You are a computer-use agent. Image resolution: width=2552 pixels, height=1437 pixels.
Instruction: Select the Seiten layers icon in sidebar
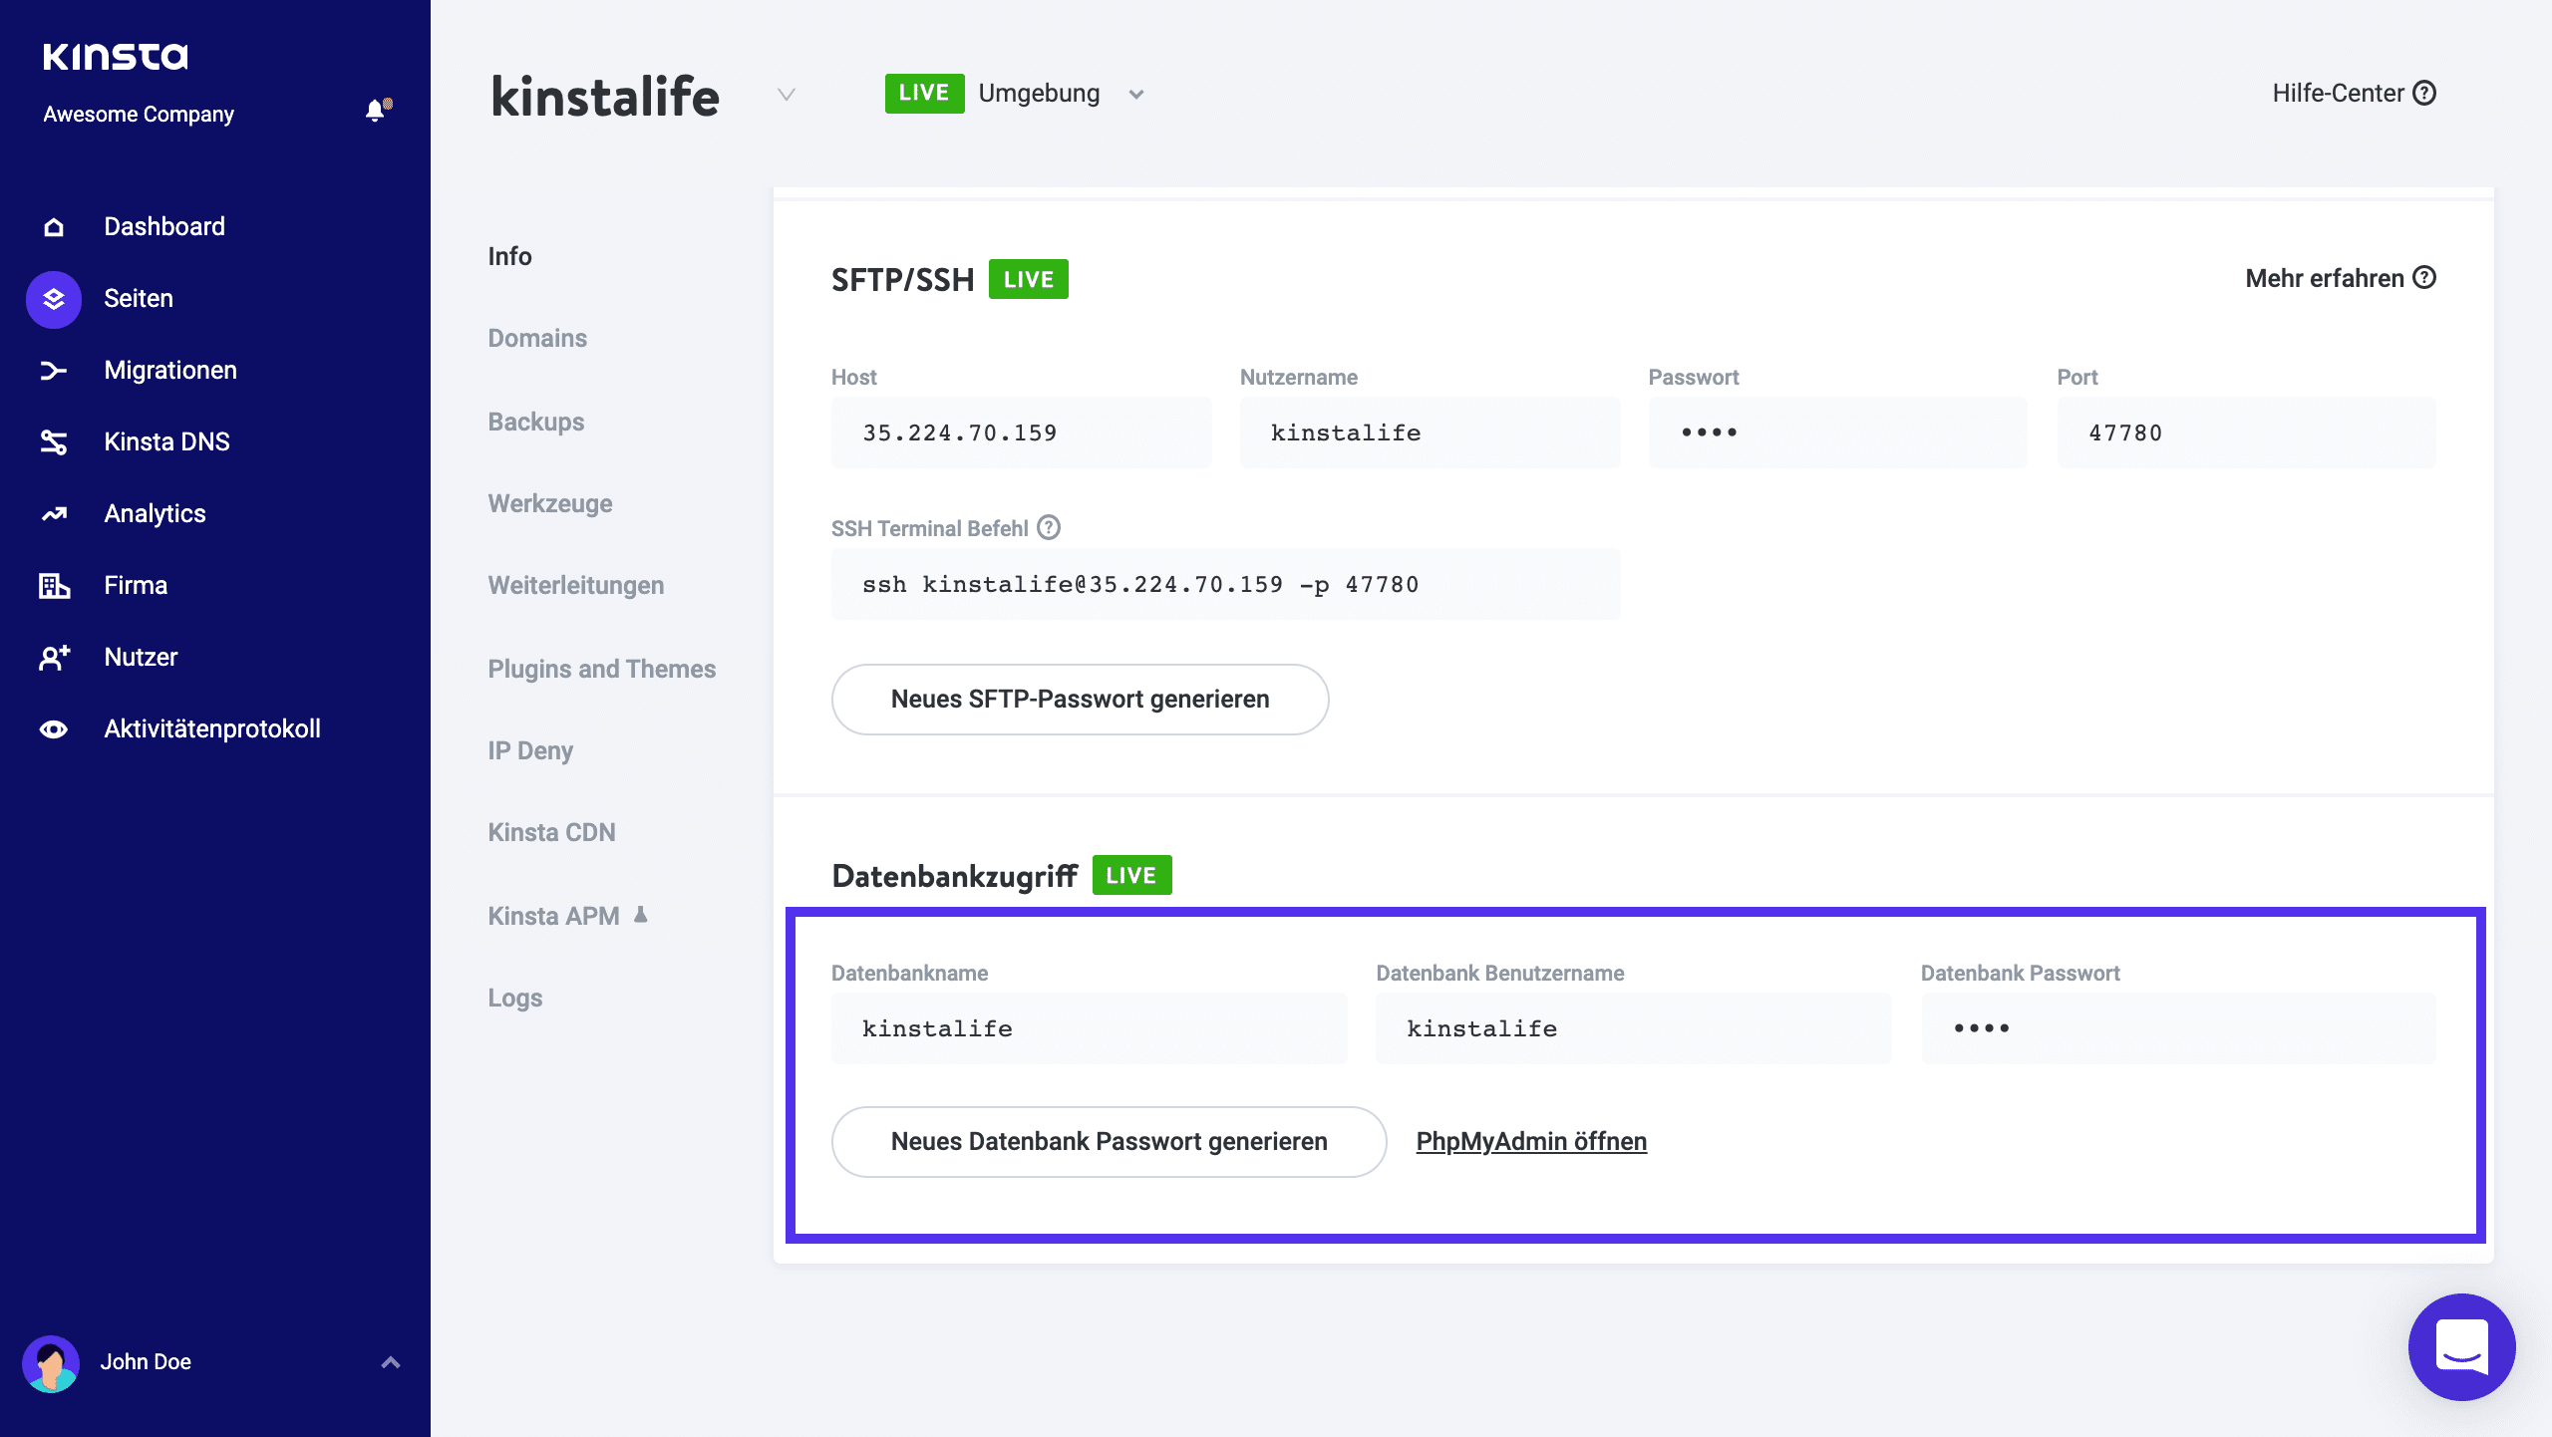click(52, 298)
